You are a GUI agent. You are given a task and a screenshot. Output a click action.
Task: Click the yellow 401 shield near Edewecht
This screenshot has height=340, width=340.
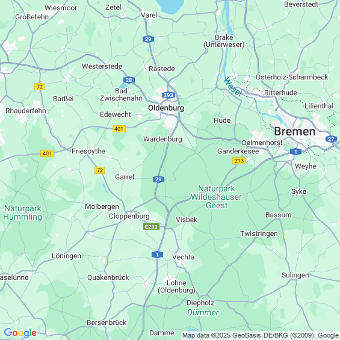tap(119, 129)
